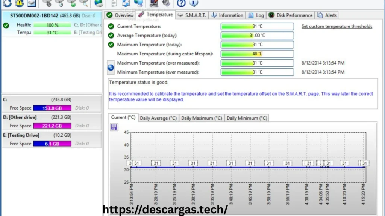Viewport: 385px width, 216px height.
Task: Select the Current (°C) graph tab
Action: point(123,117)
